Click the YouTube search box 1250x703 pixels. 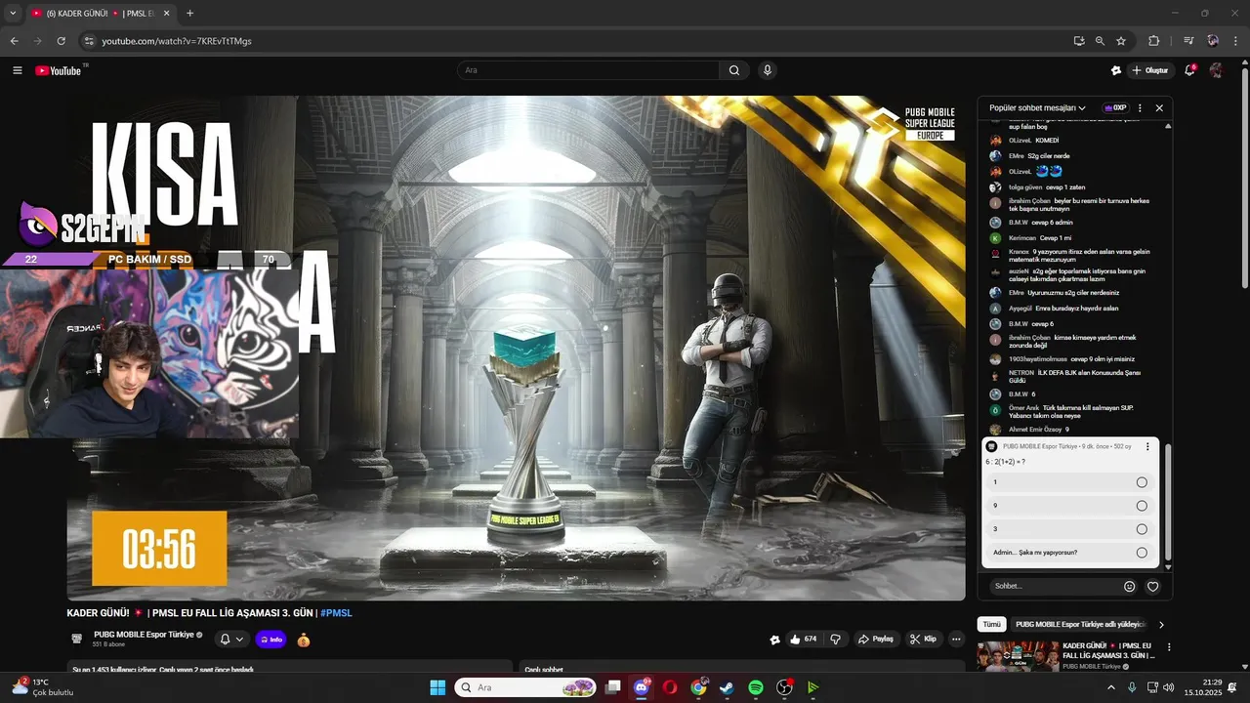point(588,70)
